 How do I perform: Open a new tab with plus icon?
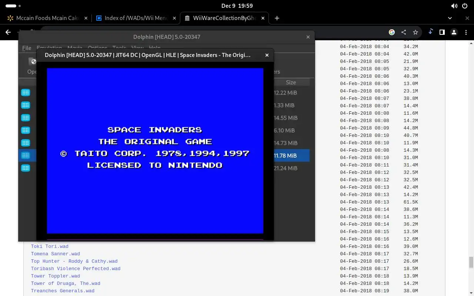click(277, 18)
